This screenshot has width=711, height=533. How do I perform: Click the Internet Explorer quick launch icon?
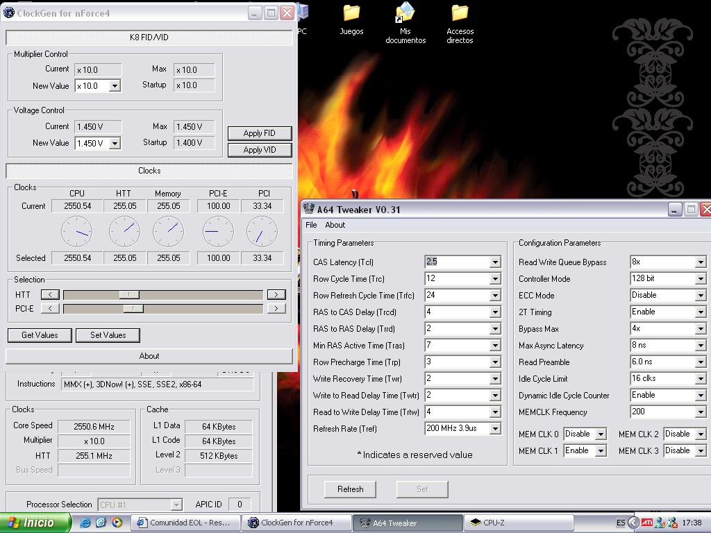coord(85,523)
